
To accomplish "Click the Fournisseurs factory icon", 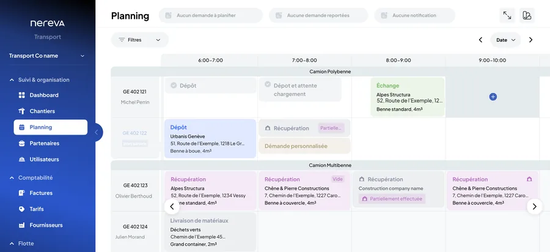I will [x=22, y=225].
